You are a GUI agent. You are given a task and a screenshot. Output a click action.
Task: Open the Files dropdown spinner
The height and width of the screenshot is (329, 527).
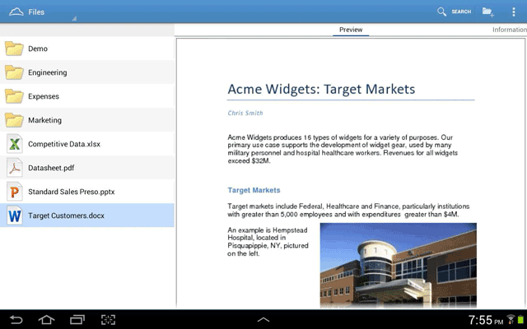point(43,12)
